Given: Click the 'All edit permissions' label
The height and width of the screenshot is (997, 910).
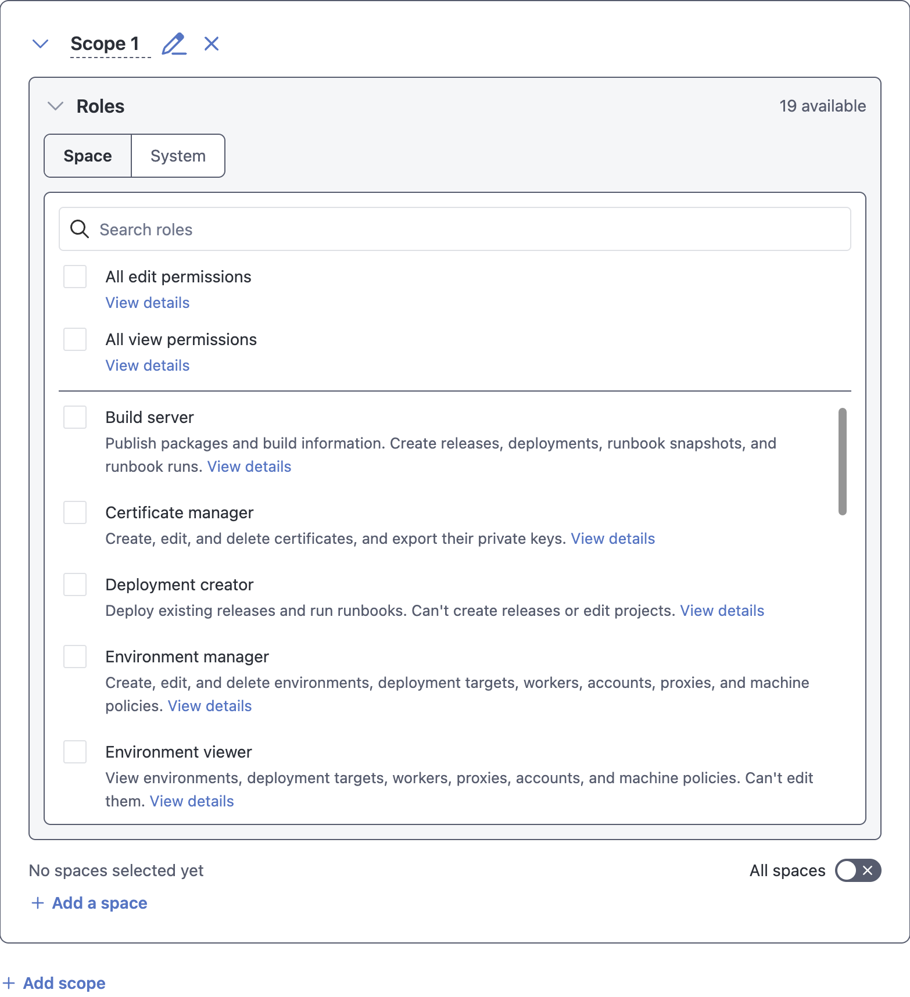Looking at the screenshot, I should click(x=178, y=277).
